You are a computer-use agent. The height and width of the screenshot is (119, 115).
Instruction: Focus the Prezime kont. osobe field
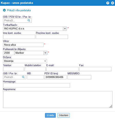point(52,37)
